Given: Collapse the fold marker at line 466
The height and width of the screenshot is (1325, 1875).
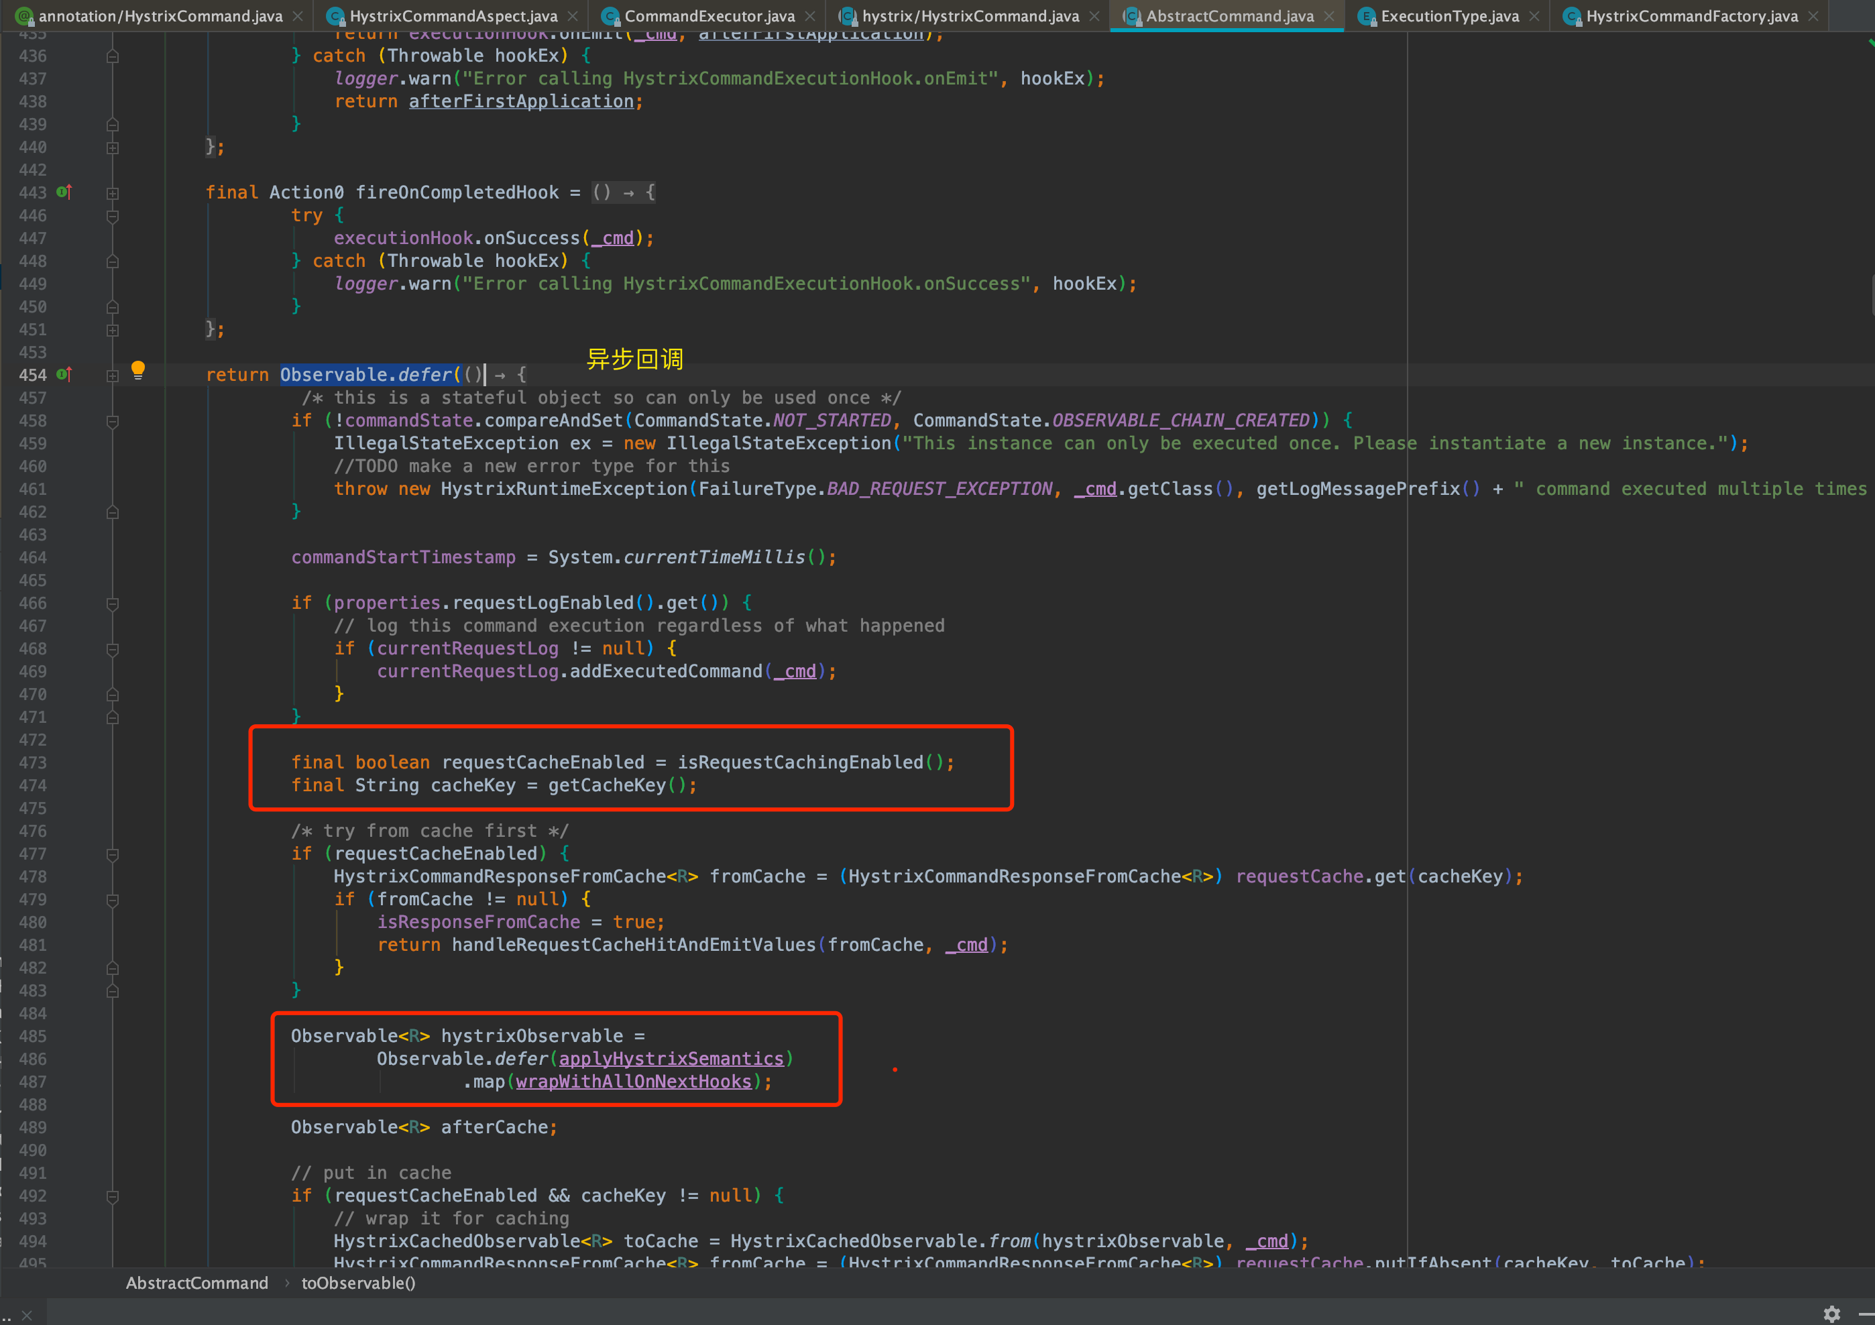Looking at the screenshot, I should [113, 603].
